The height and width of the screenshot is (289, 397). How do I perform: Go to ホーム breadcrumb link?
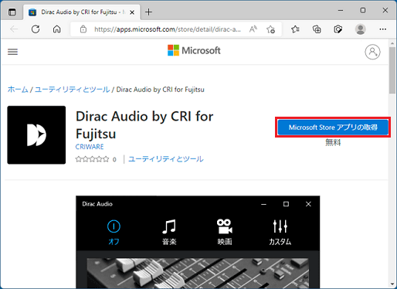pos(18,90)
